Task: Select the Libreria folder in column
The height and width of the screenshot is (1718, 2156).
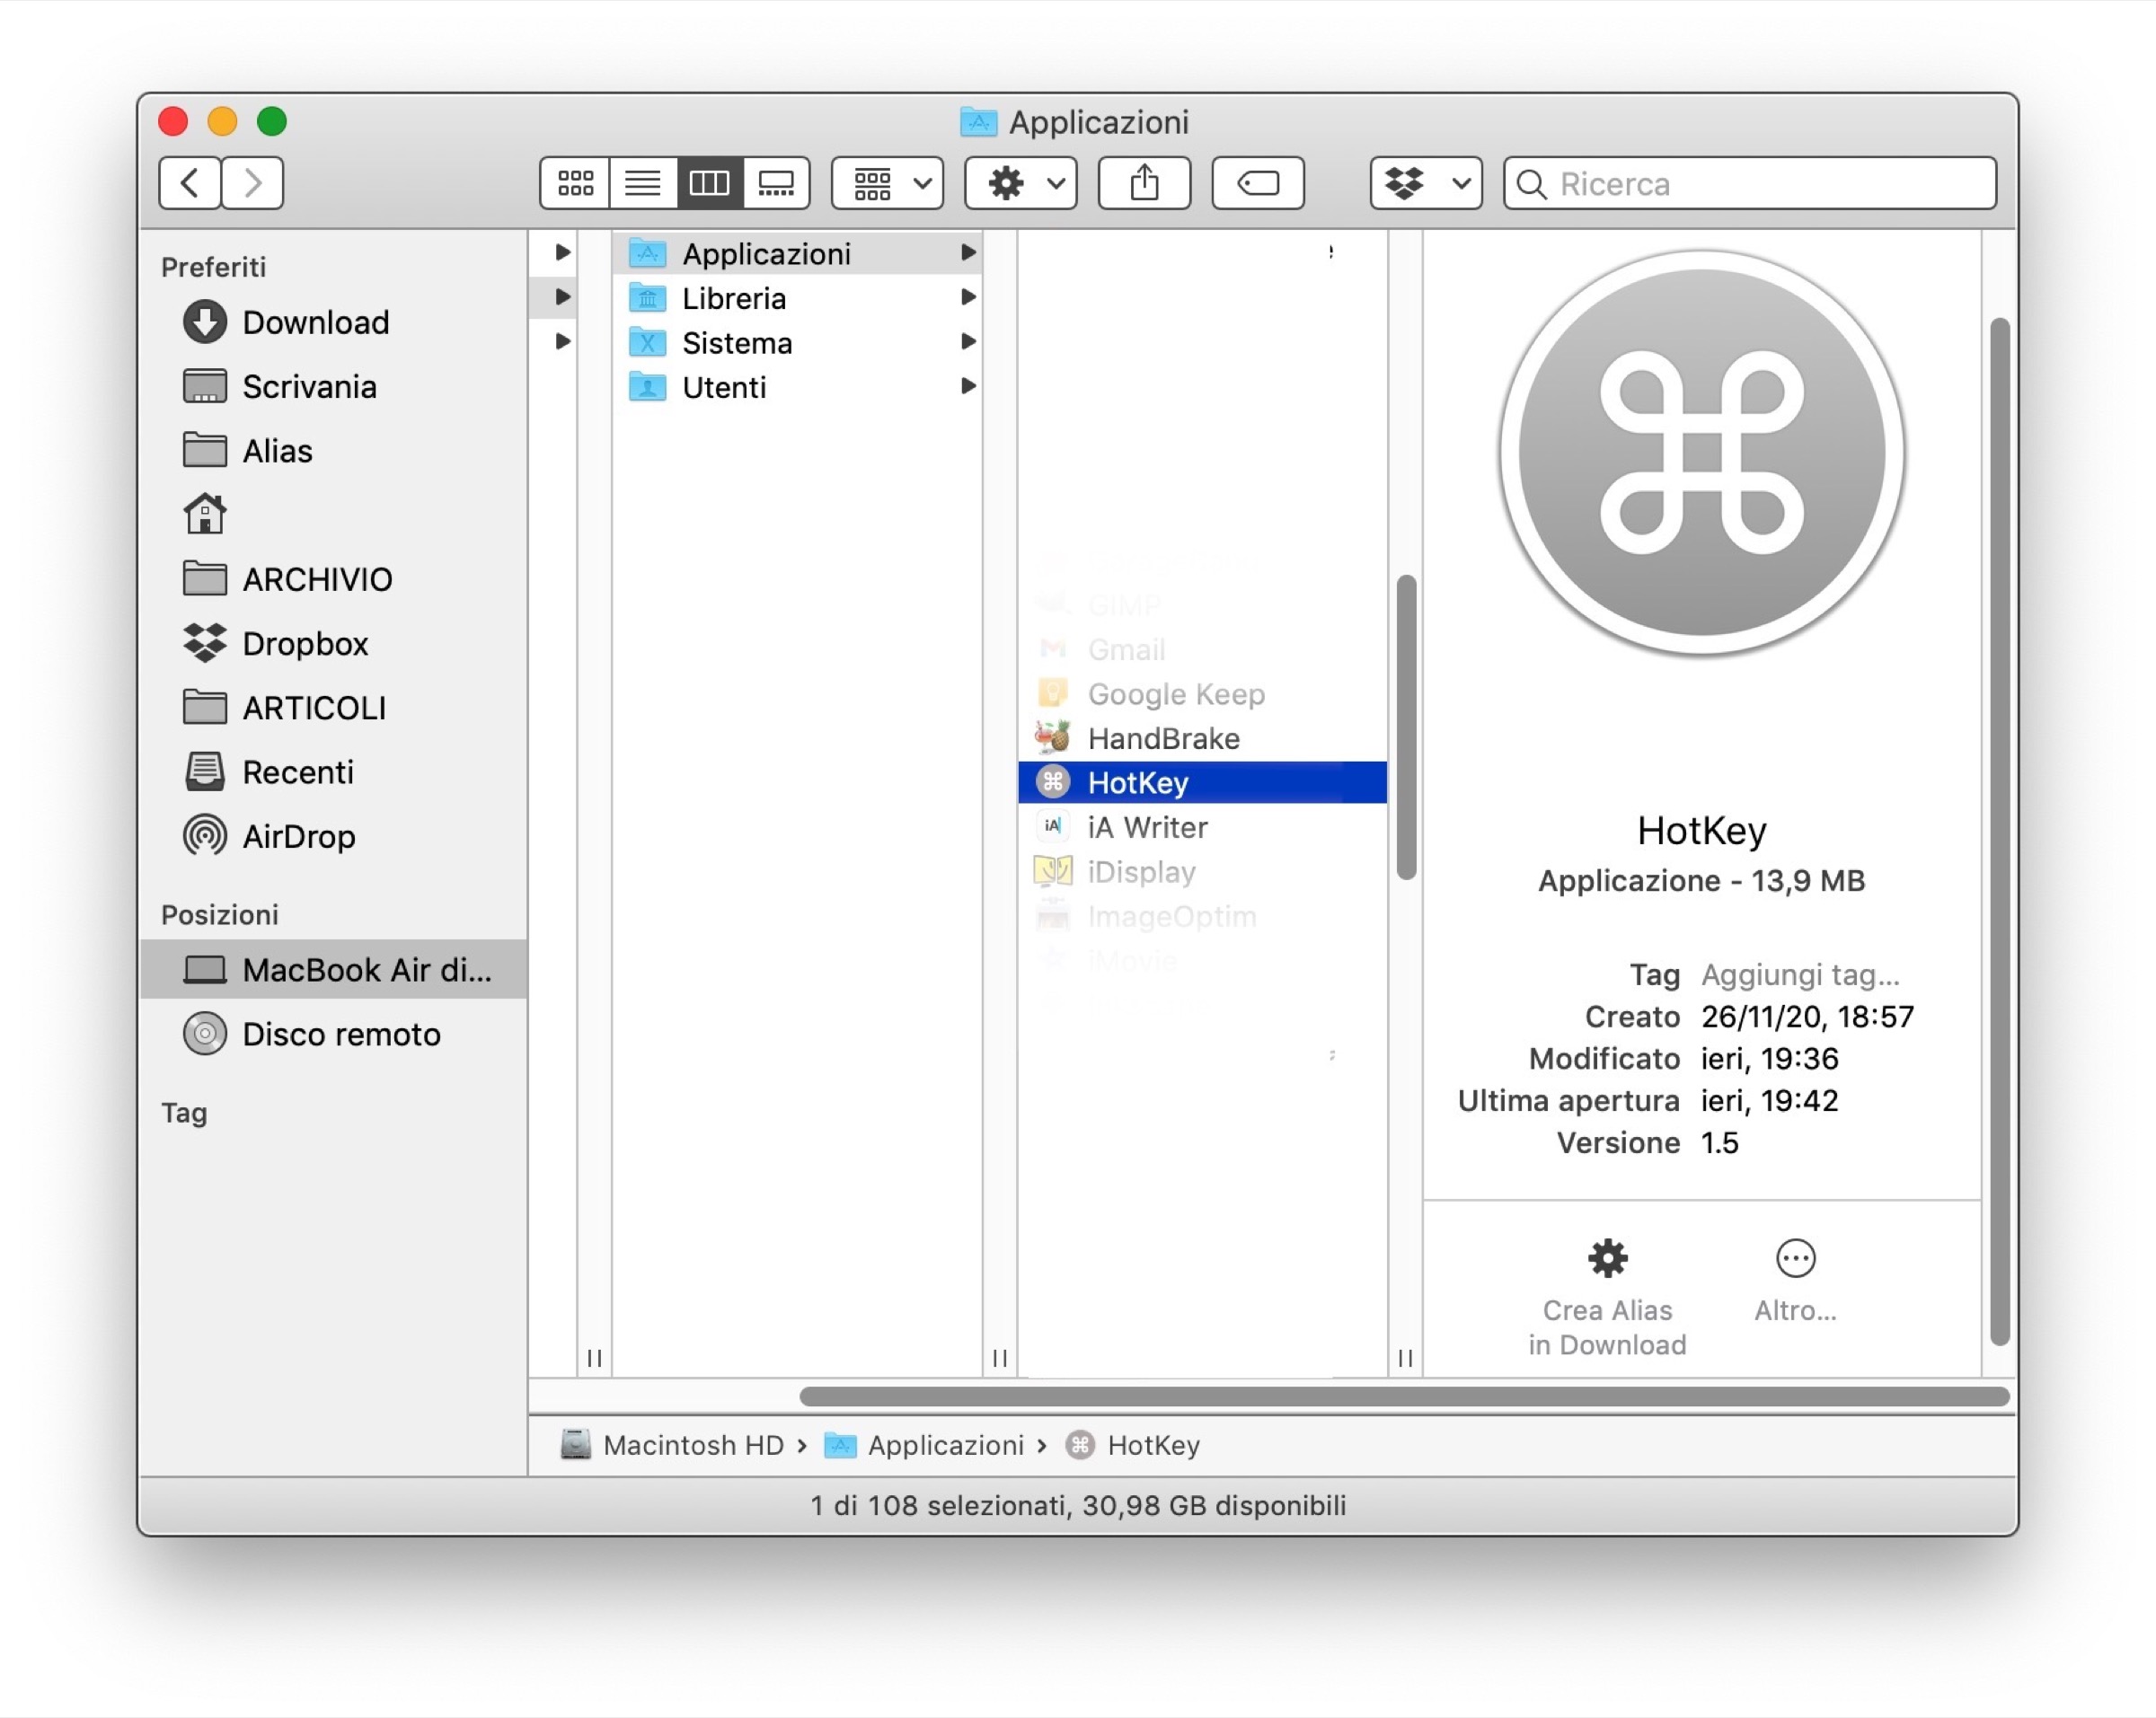Action: pos(734,299)
